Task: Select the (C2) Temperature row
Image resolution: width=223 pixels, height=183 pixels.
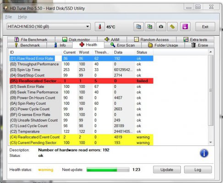Action: [x=82, y=131]
